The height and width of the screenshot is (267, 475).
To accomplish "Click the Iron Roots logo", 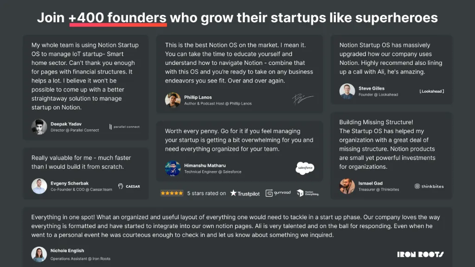I will click(420, 254).
